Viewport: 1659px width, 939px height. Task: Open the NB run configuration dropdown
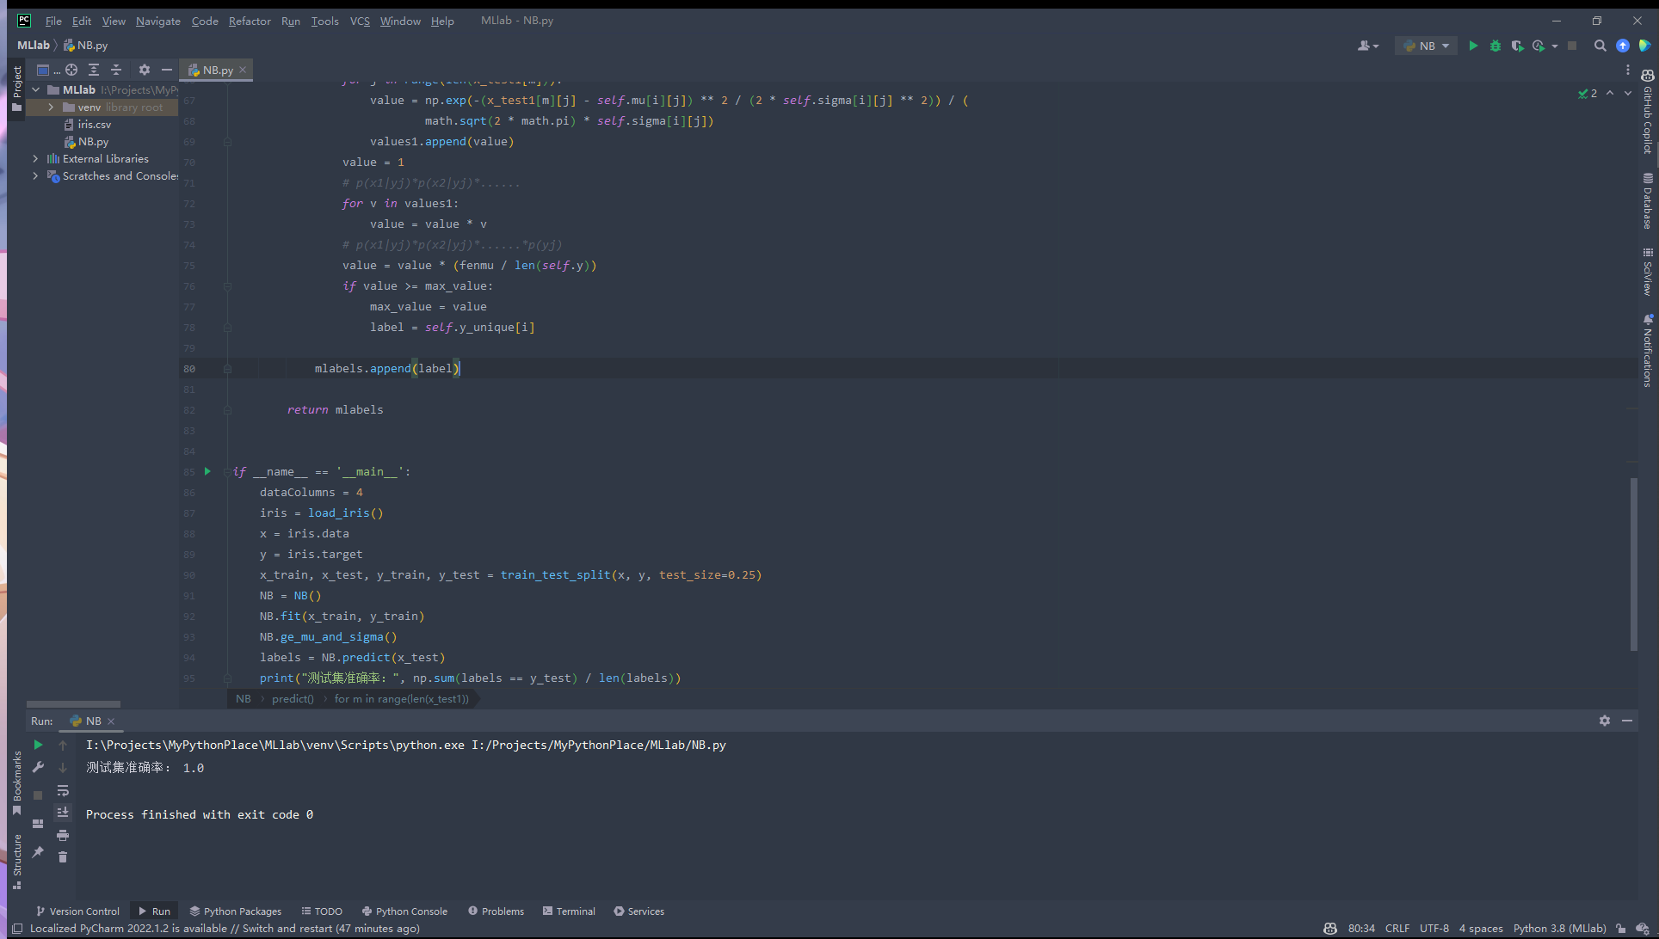pos(1428,46)
